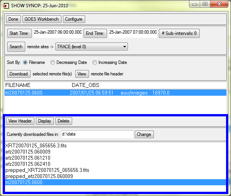
Task: Click the Sub-intervals button
Action: point(179,33)
